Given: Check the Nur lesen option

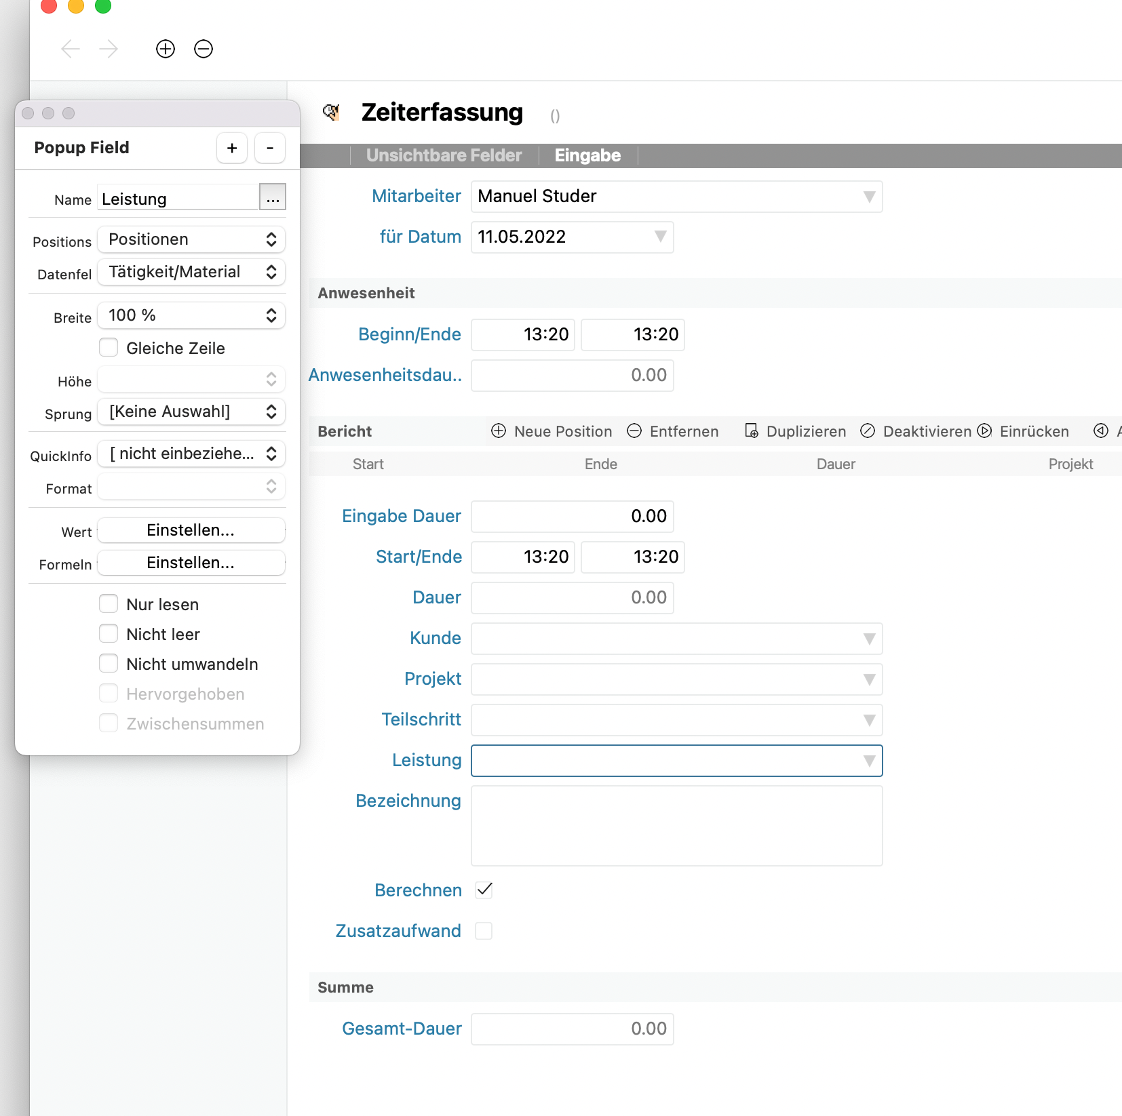Looking at the screenshot, I should pos(109,604).
